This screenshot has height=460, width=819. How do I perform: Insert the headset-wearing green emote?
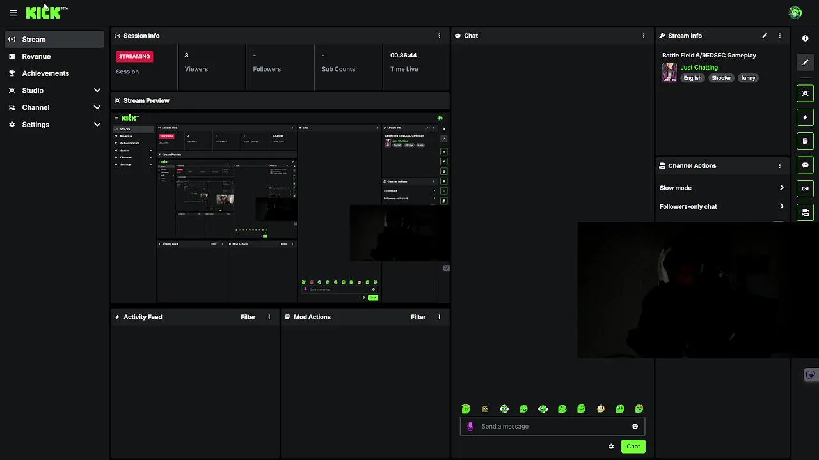click(x=543, y=409)
